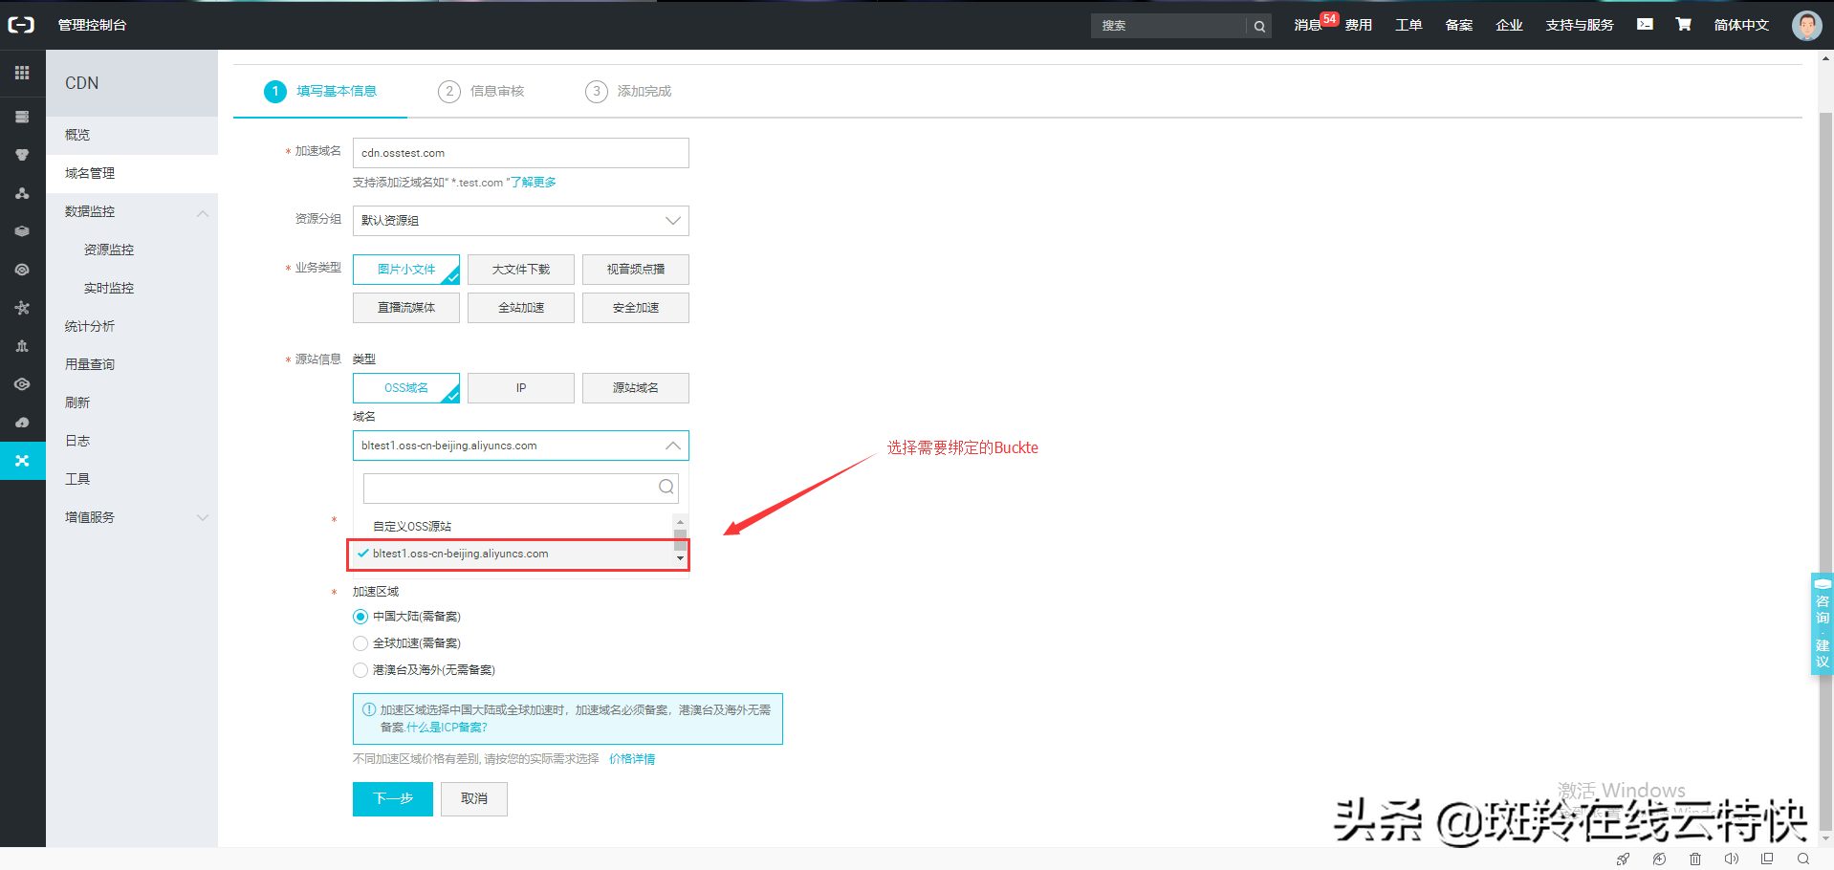This screenshot has height=870, width=1834.
Task: Select the 全球加速(需备案) radio option
Action: pyautogui.click(x=360, y=643)
